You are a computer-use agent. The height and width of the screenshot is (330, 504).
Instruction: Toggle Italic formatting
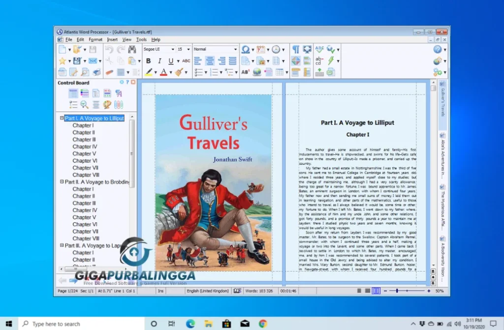[x=159, y=60]
